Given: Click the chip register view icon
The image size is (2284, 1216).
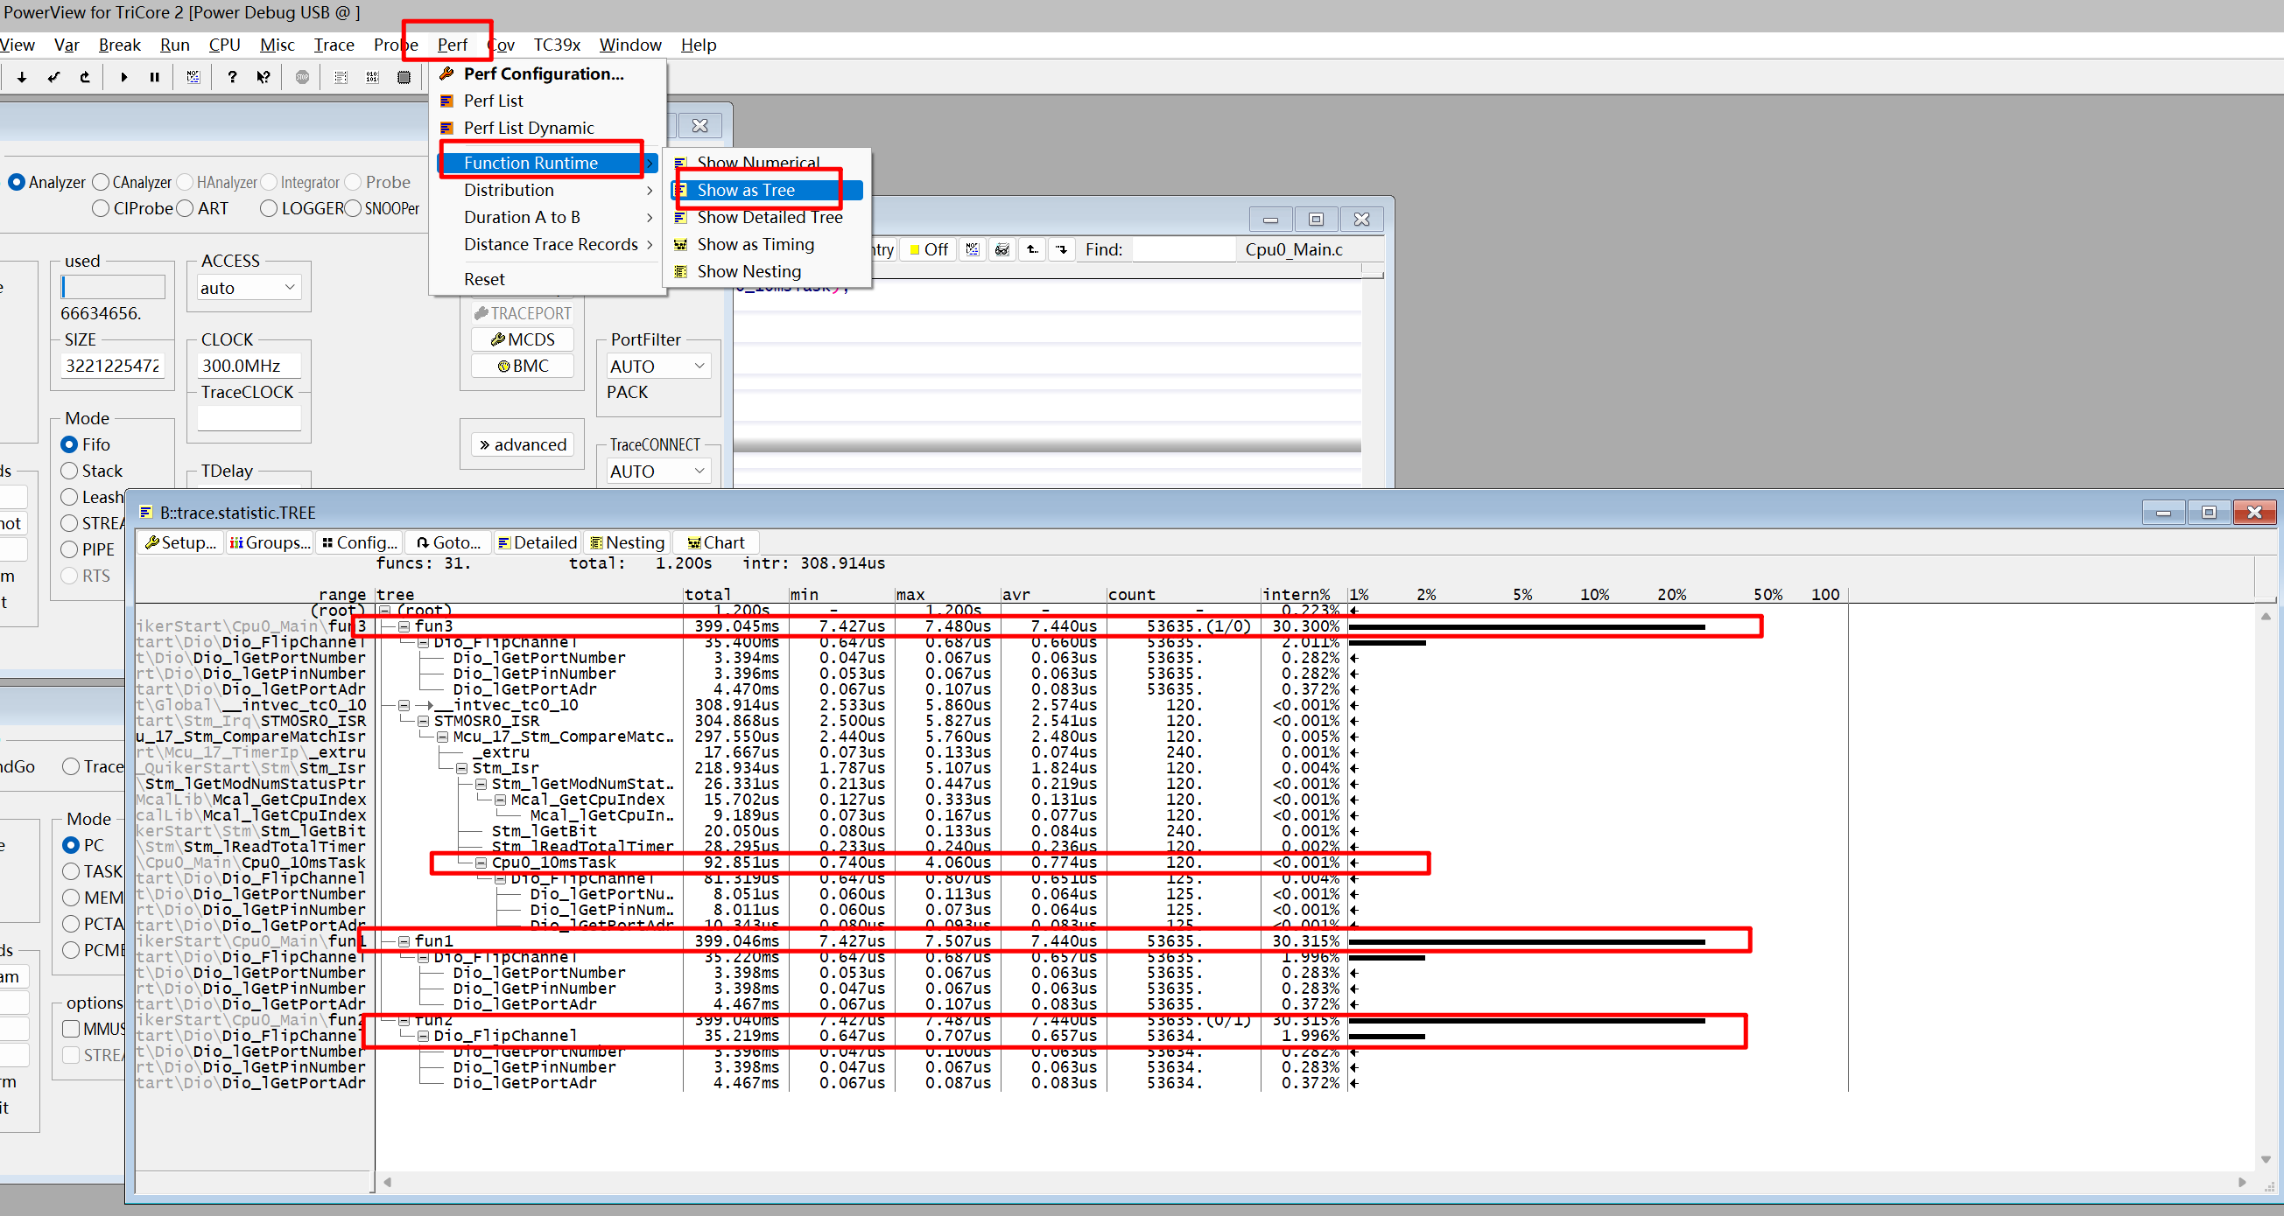Looking at the screenshot, I should (404, 77).
